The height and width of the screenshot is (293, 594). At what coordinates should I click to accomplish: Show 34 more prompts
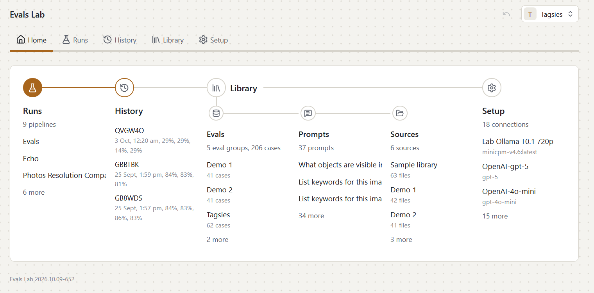click(311, 216)
